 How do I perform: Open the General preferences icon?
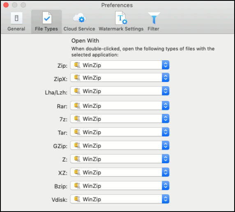[16, 18]
